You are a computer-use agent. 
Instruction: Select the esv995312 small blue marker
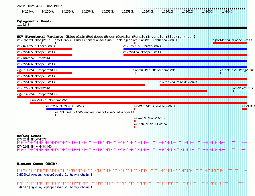[221, 73]
